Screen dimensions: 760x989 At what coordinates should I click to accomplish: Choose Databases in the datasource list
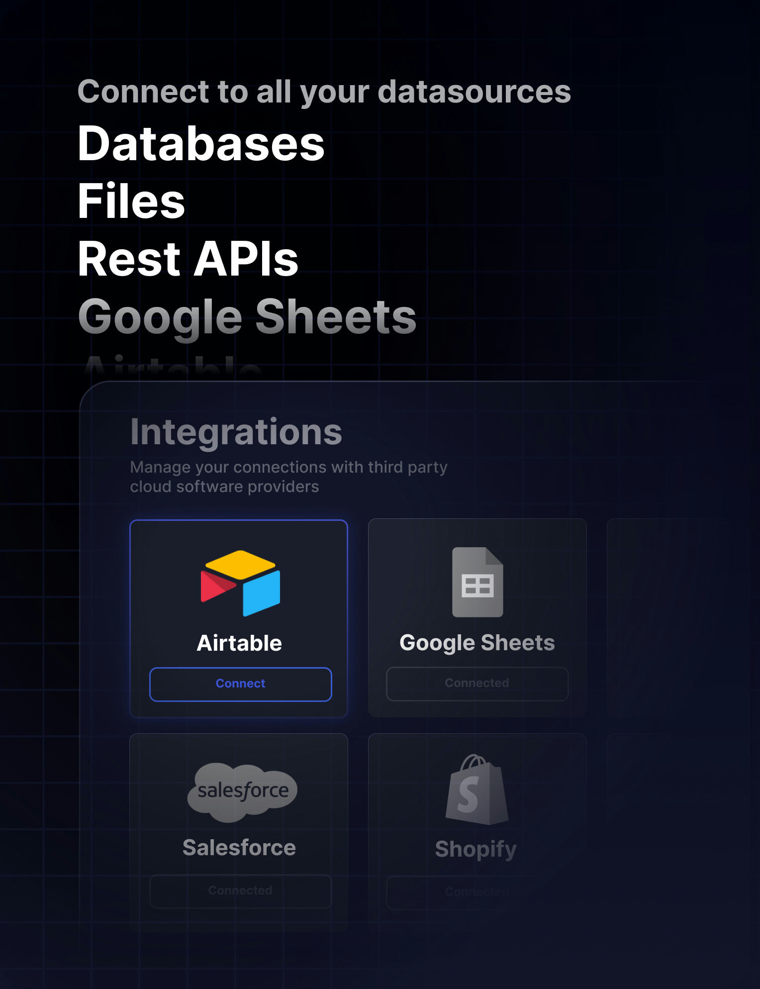click(201, 144)
